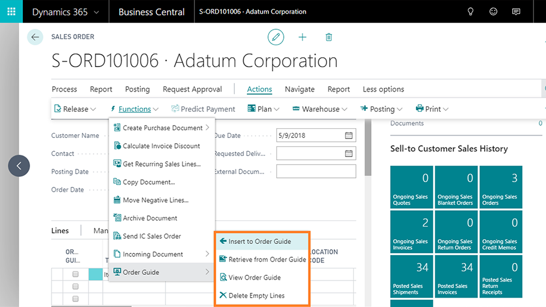Click the Retrieve from Order Guide icon

[x=223, y=259]
